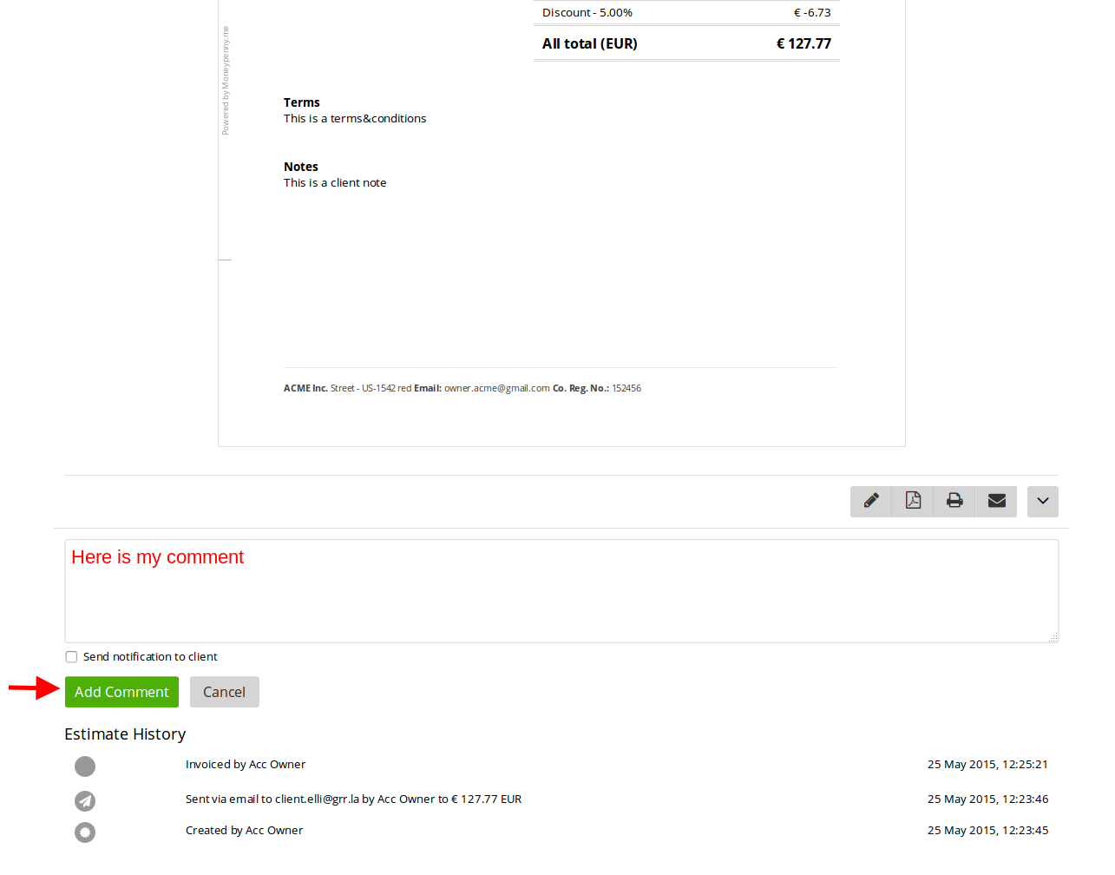Screen dimensions: 1115x875
Task: Click the 'This is a terms&conditions' text
Action: 355,119
